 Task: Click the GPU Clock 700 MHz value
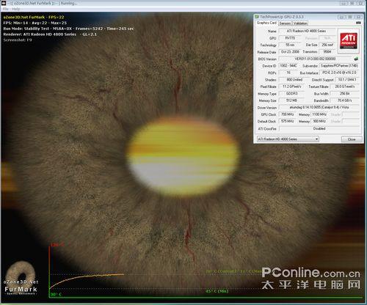pos(288,114)
